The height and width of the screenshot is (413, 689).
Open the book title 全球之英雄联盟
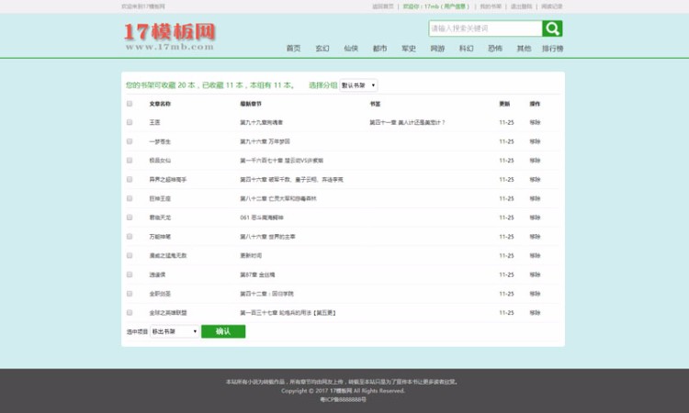click(168, 312)
